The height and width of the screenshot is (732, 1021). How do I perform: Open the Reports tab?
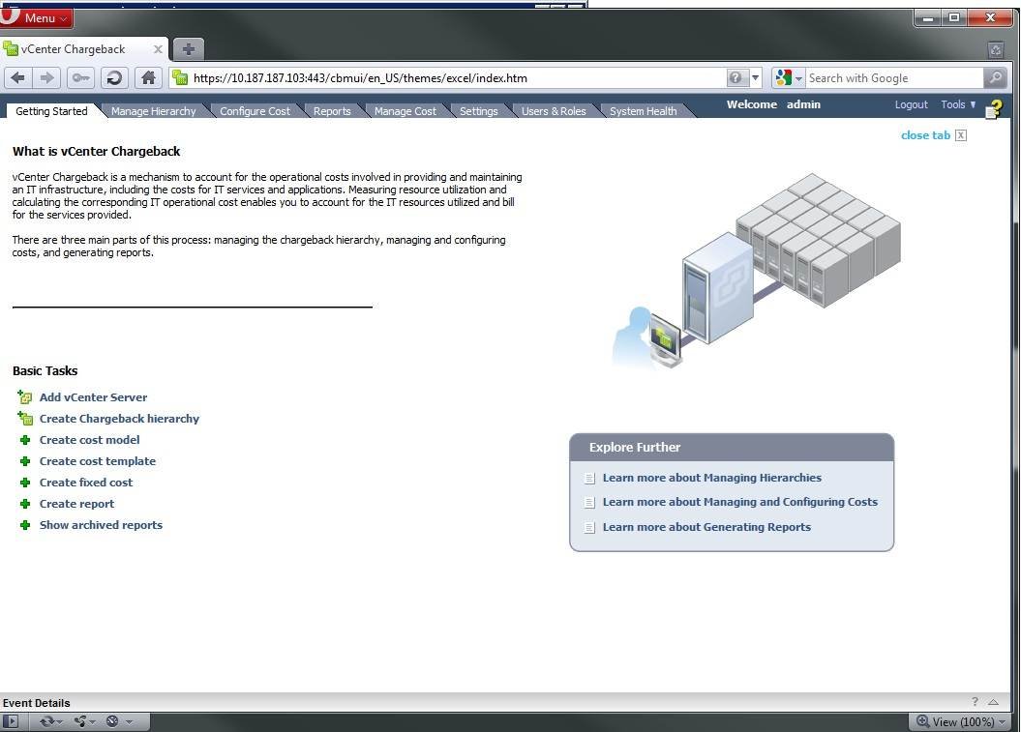coord(331,111)
